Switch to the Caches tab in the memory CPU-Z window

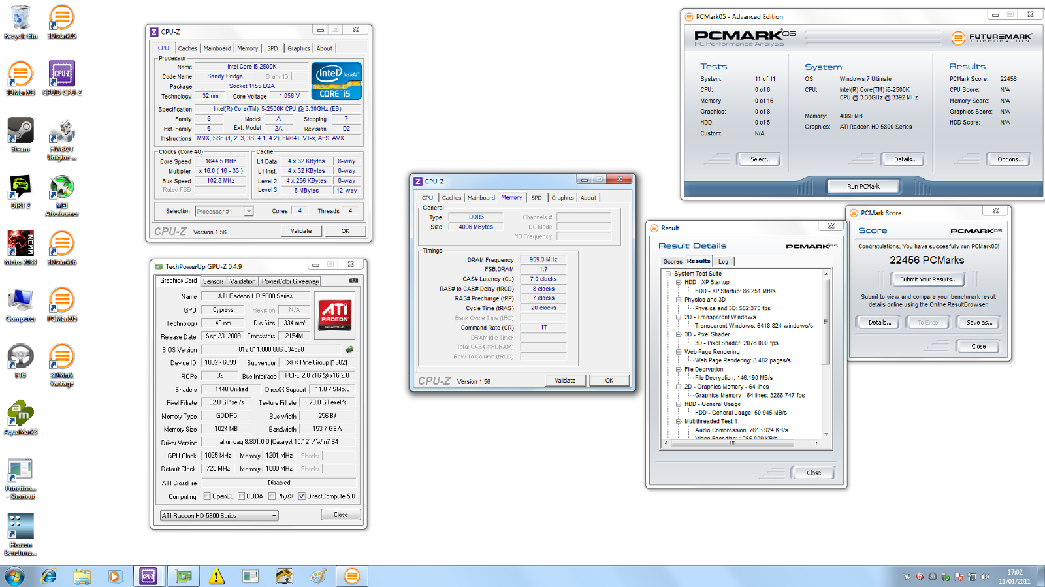click(x=451, y=198)
